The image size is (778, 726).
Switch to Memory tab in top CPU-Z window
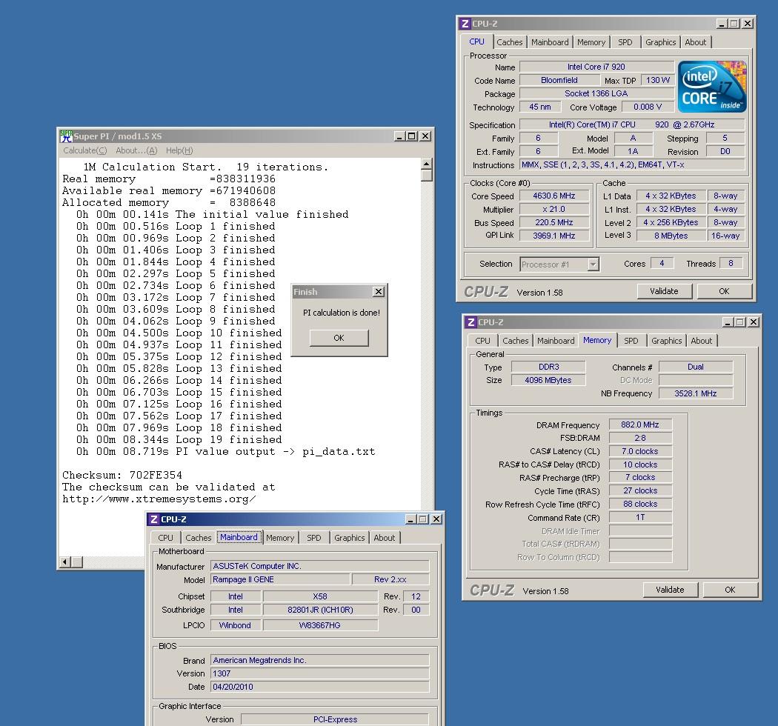point(591,42)
